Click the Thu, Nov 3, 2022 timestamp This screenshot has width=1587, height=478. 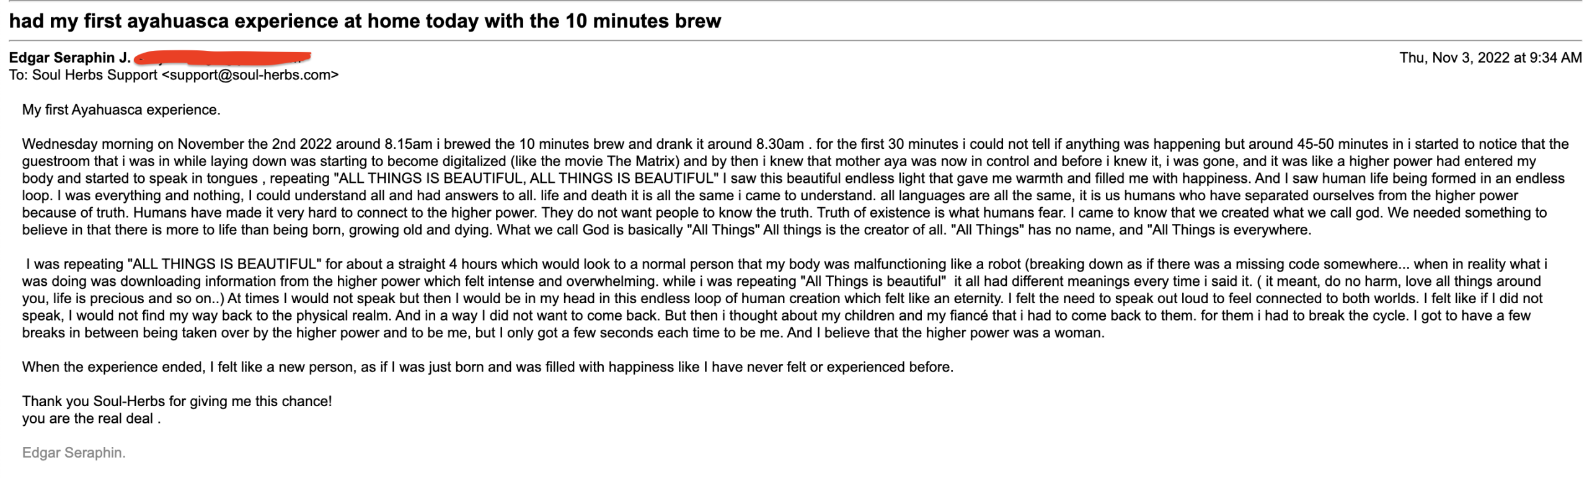tap(1490, 58)
